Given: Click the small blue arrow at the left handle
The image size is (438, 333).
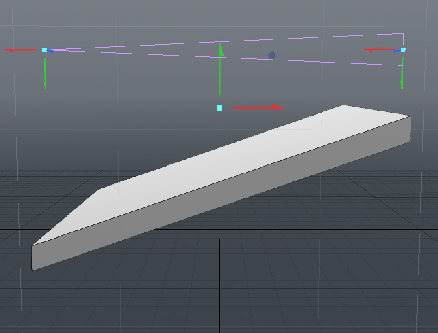Looking at the screenshot, I should point(51,51).
